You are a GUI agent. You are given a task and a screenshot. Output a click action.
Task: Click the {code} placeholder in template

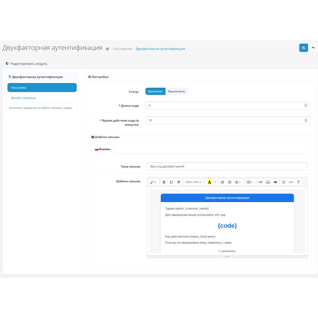coord(227,226)
